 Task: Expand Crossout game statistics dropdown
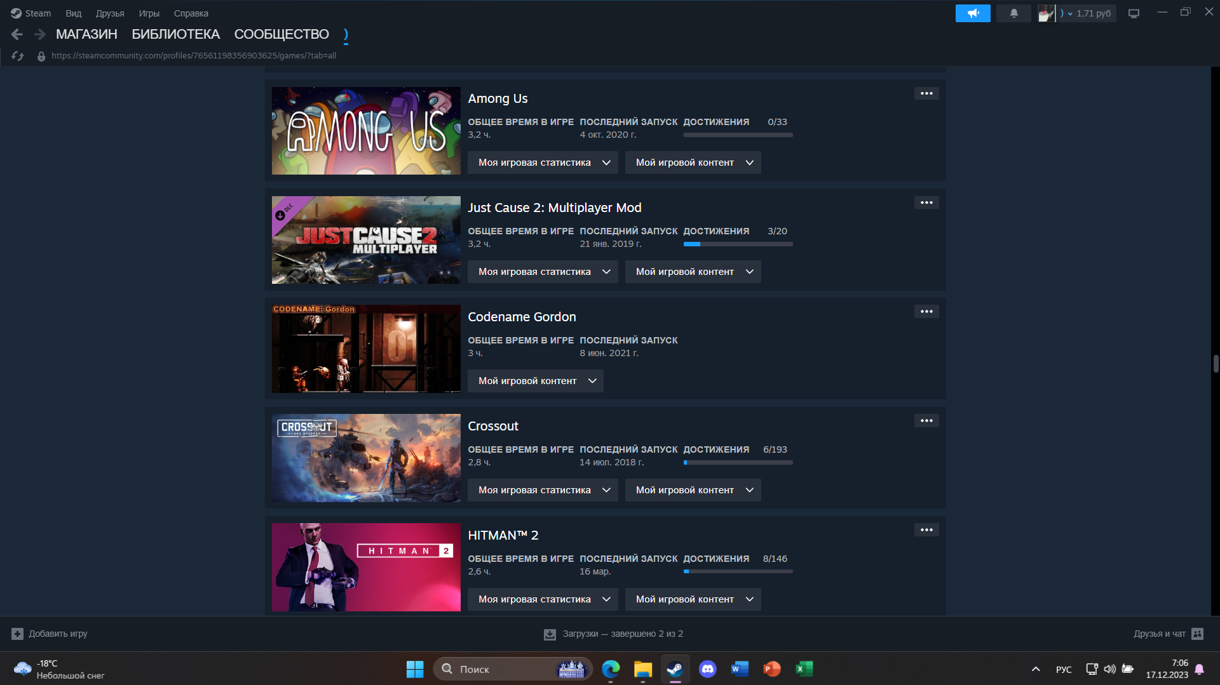coord(543,490)
